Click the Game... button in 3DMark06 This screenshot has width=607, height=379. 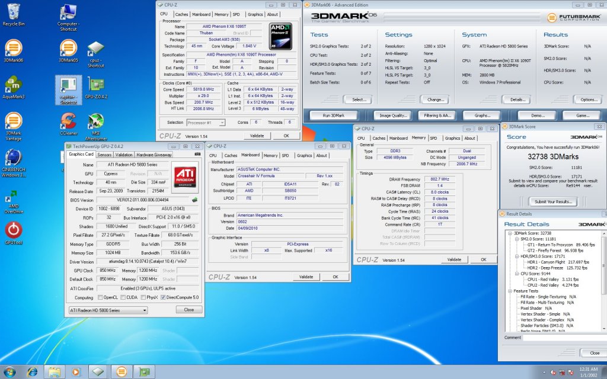tap(582, 115)
